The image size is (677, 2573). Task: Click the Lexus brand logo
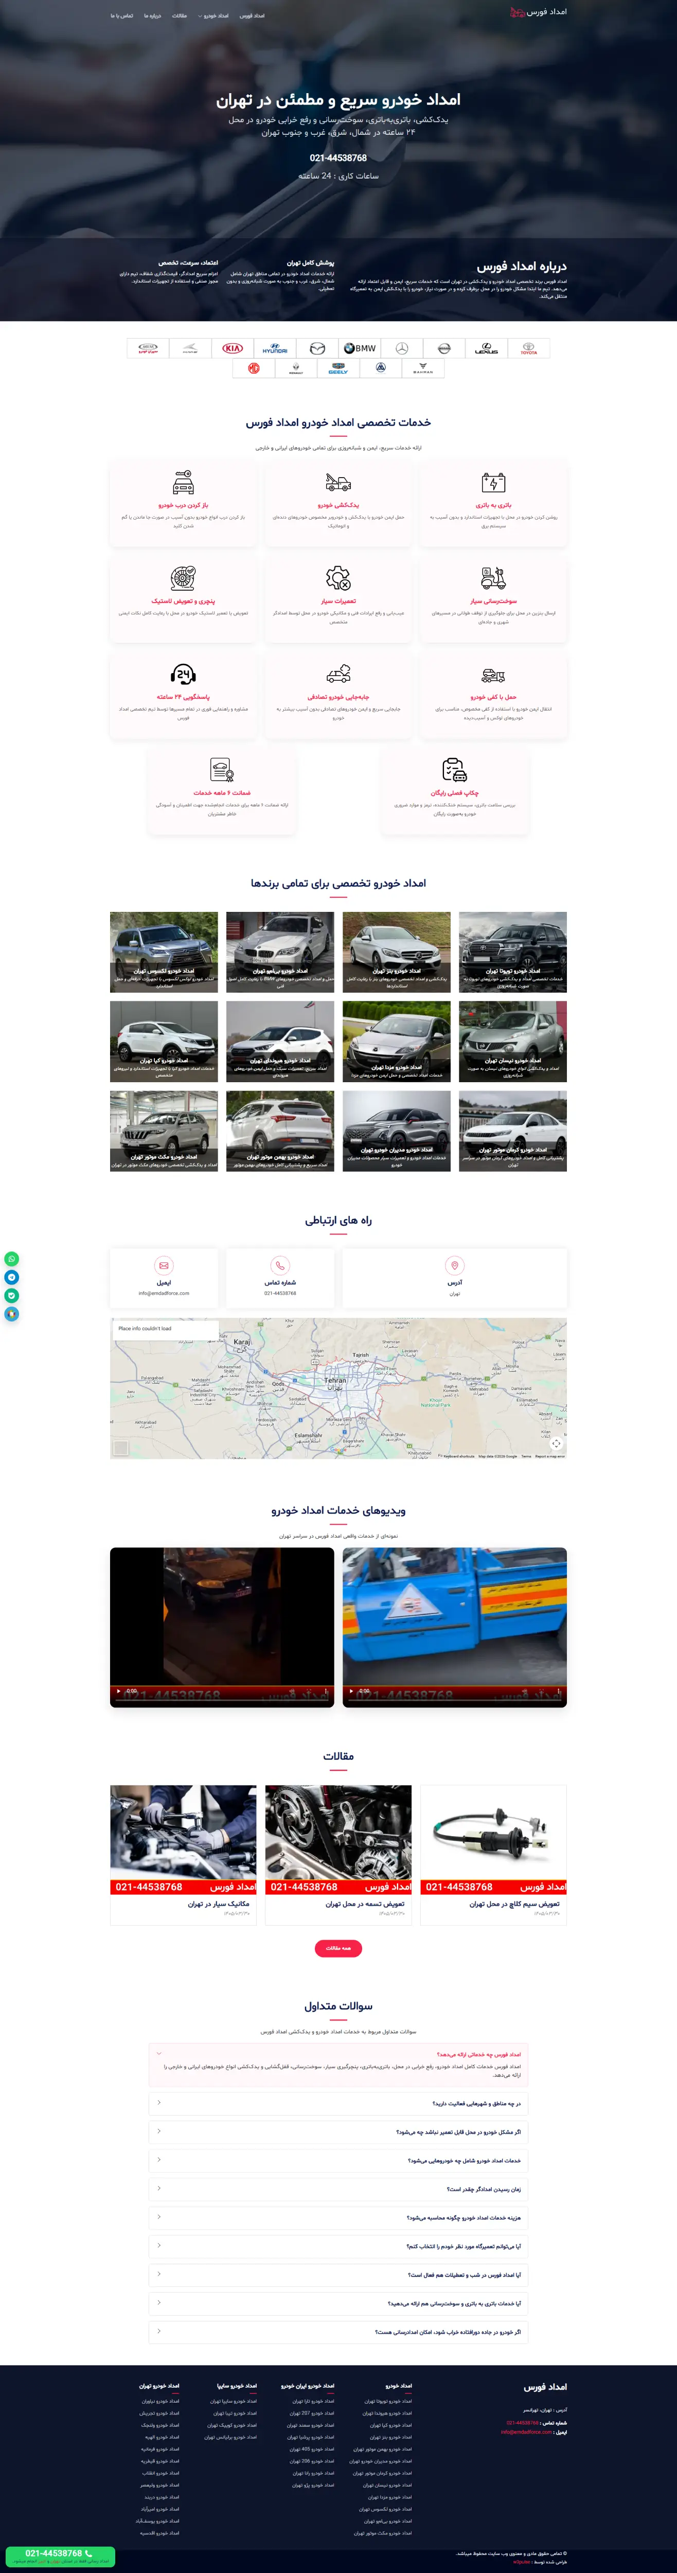coord(486,348)
